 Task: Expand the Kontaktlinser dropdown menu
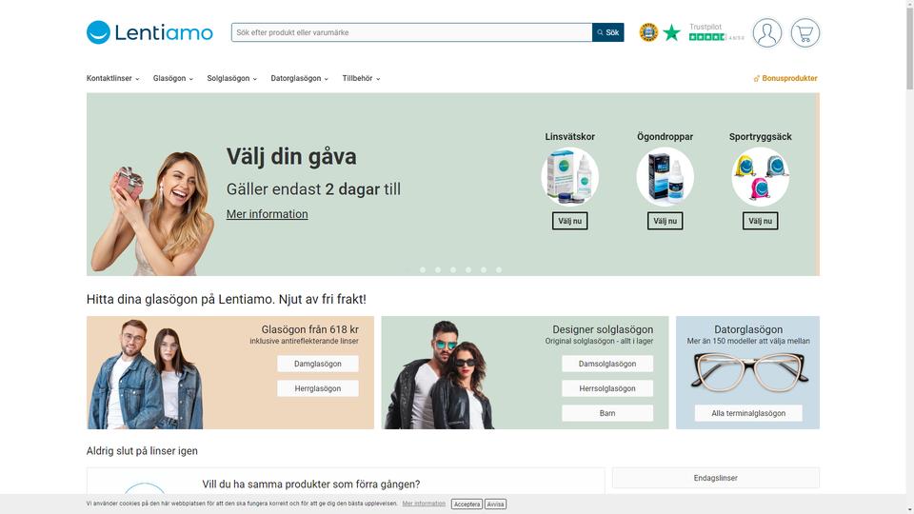[113, 78]
